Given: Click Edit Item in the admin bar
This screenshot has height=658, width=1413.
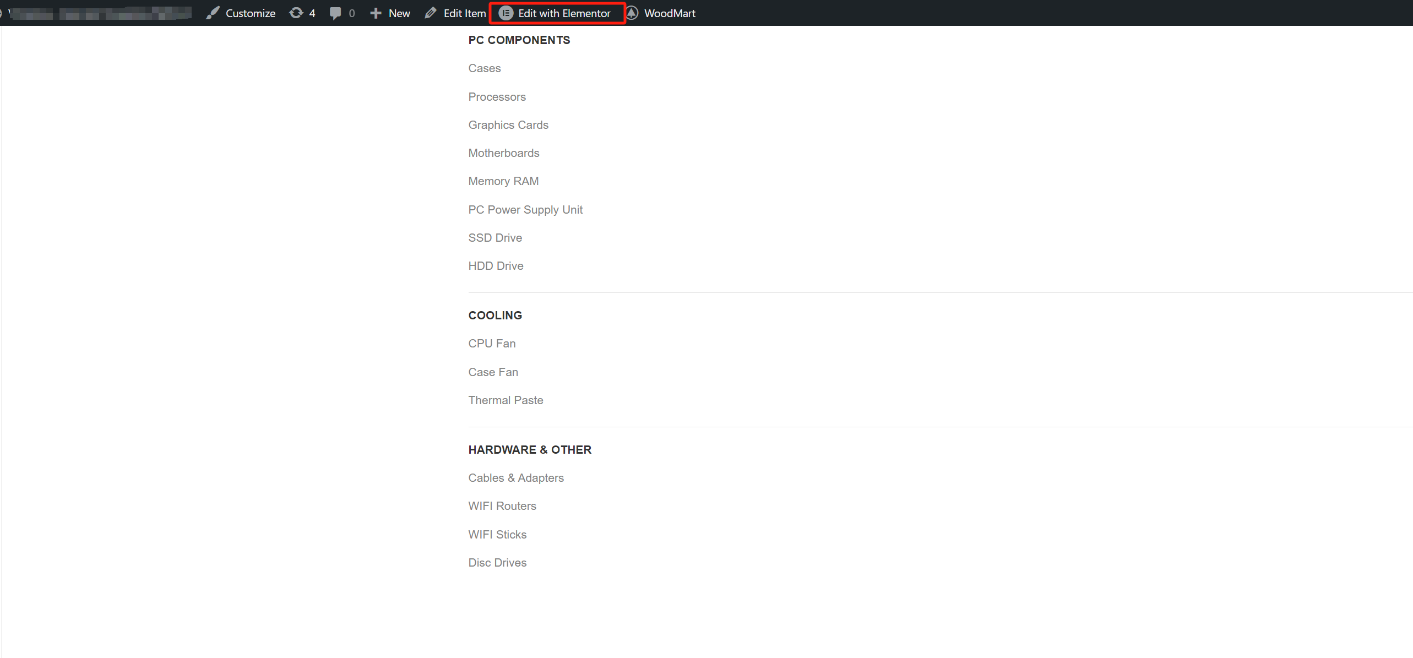Looking at the screenshot, I should pos(464,13).
